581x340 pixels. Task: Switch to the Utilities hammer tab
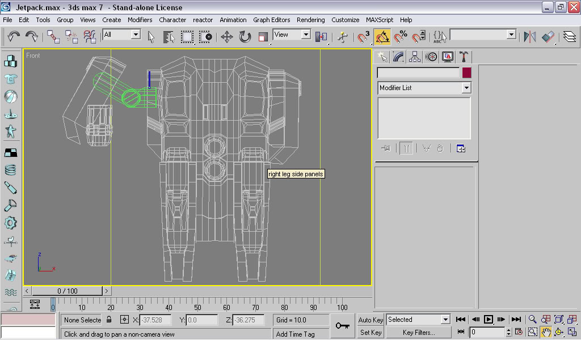[464, 57]
